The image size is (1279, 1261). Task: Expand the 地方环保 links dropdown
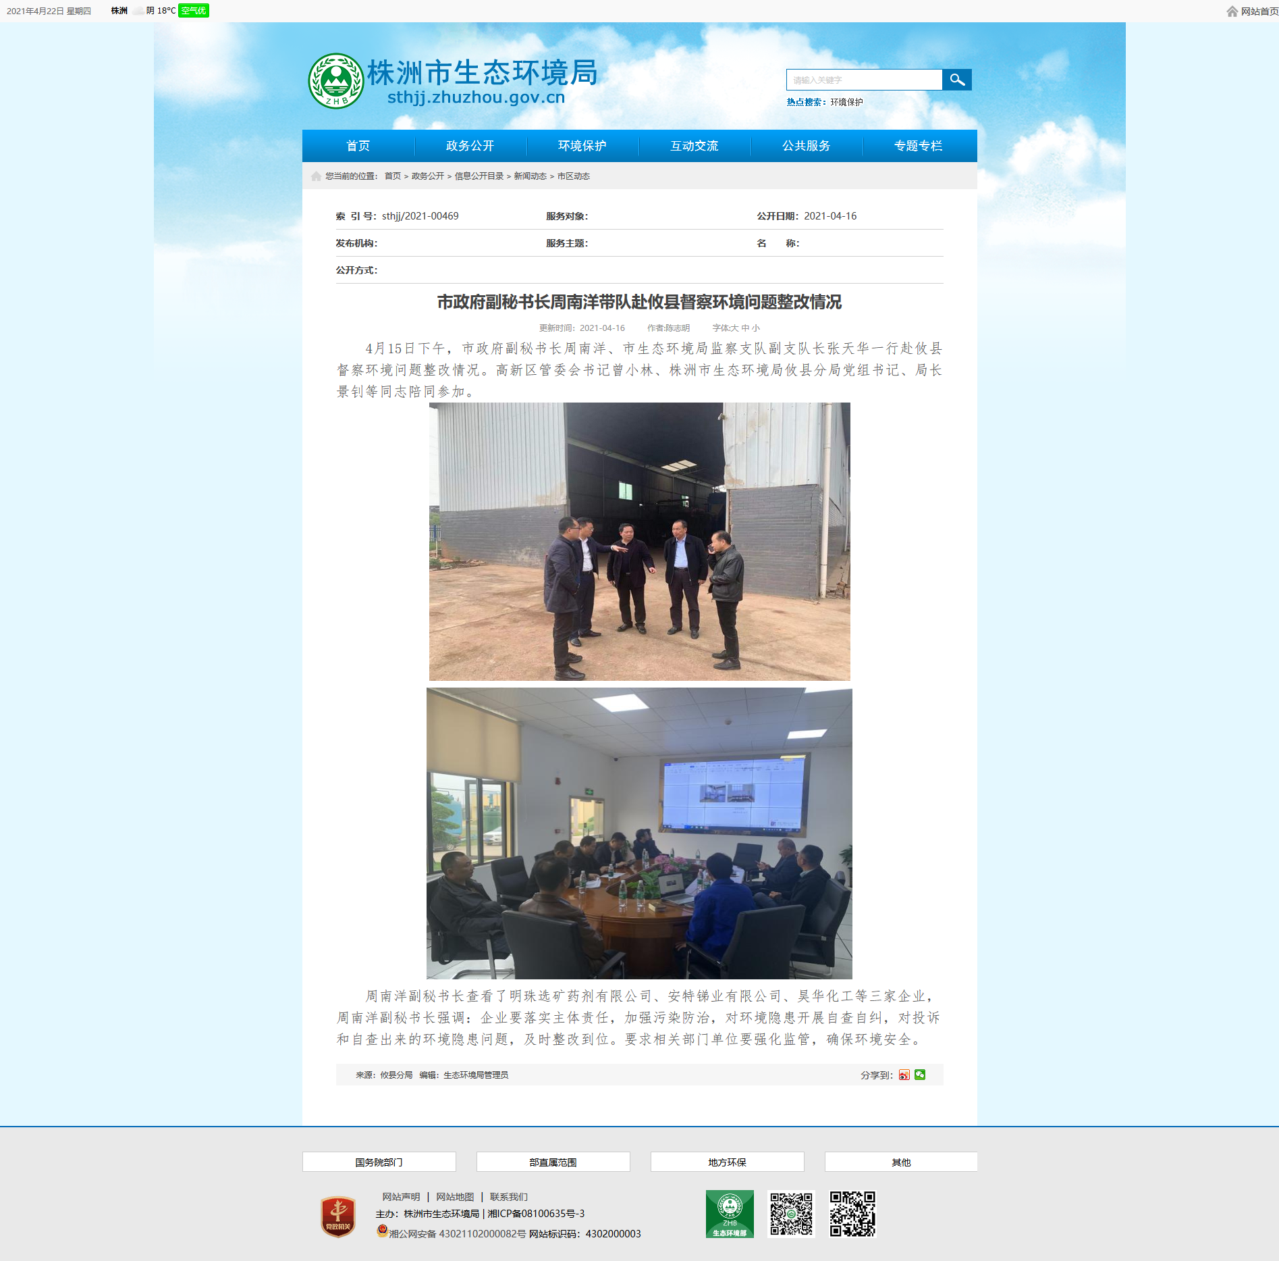[727, 1162]
